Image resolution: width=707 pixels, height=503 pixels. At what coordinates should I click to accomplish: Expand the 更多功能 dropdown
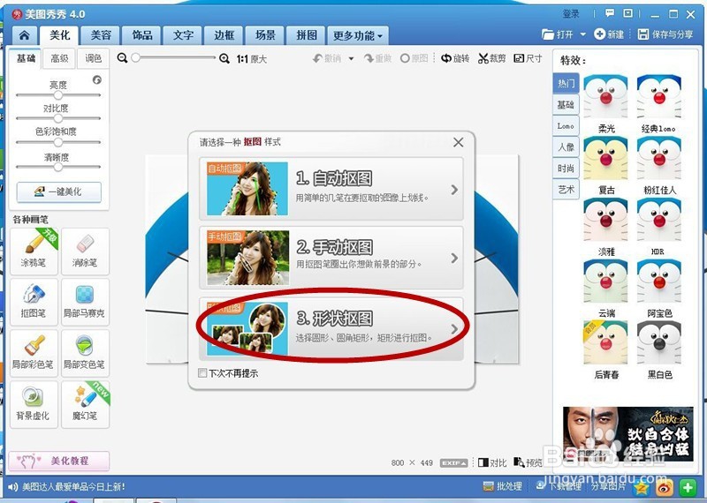coord(358,35)
